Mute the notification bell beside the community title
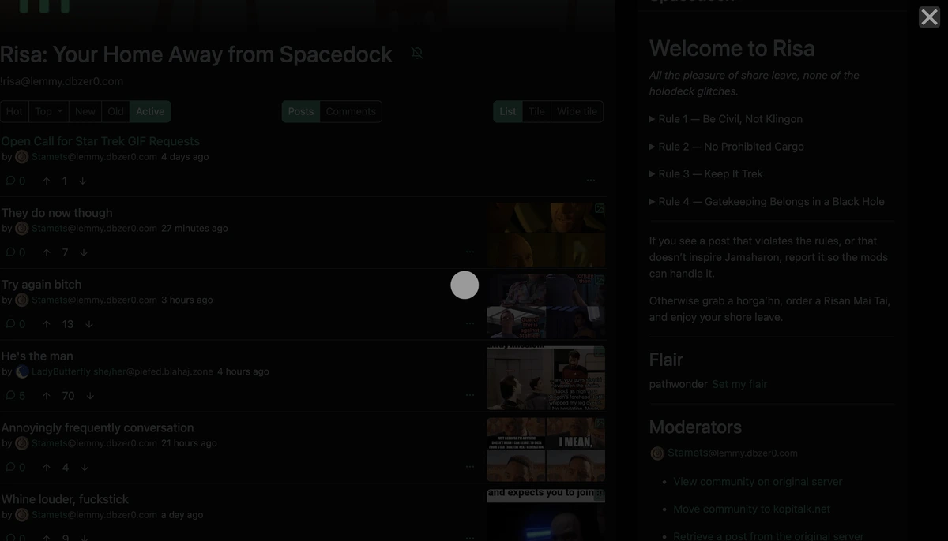 pyautogui.click(x=417, y=53)
